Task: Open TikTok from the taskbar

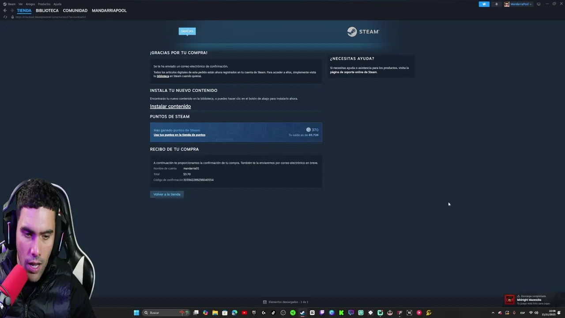Action: [273, 313]
